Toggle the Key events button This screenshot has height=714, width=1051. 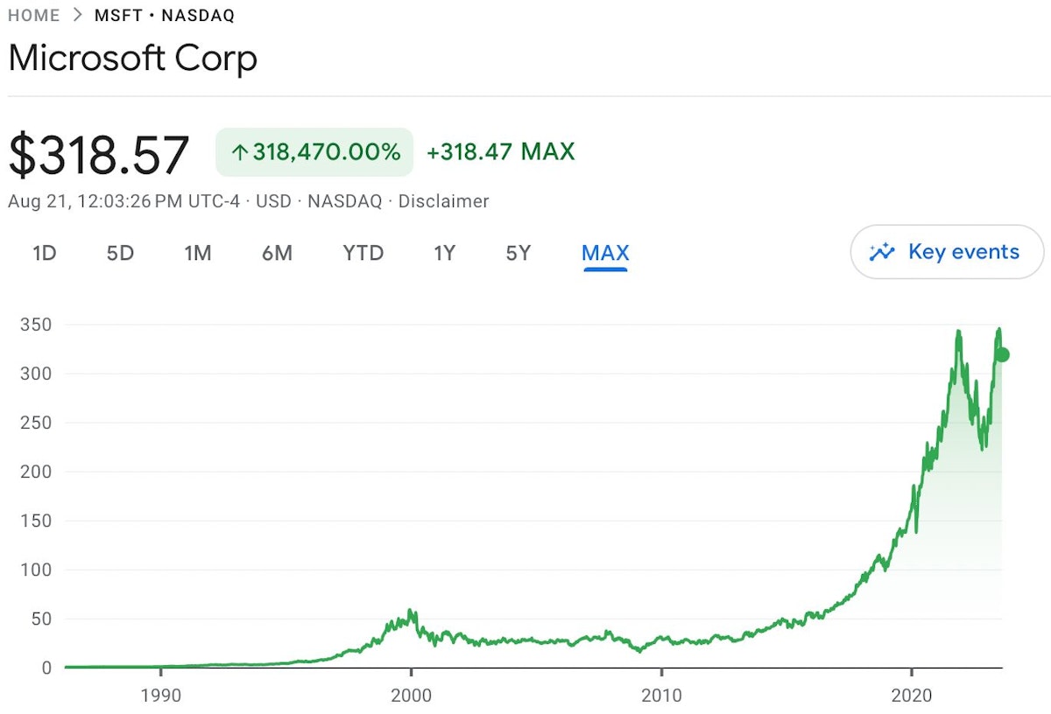tap(947, 252)
